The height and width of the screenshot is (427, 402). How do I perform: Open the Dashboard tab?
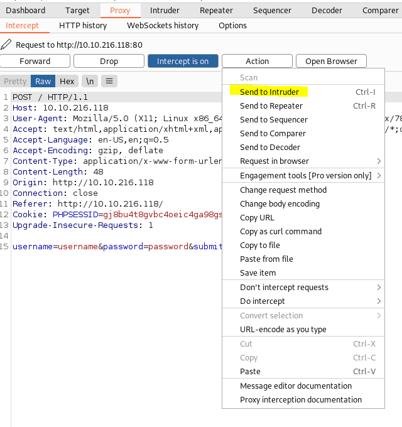tap(26, 10)
